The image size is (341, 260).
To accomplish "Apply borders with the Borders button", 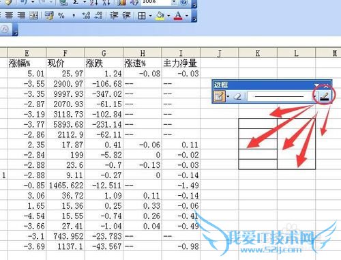I will 142,16.
